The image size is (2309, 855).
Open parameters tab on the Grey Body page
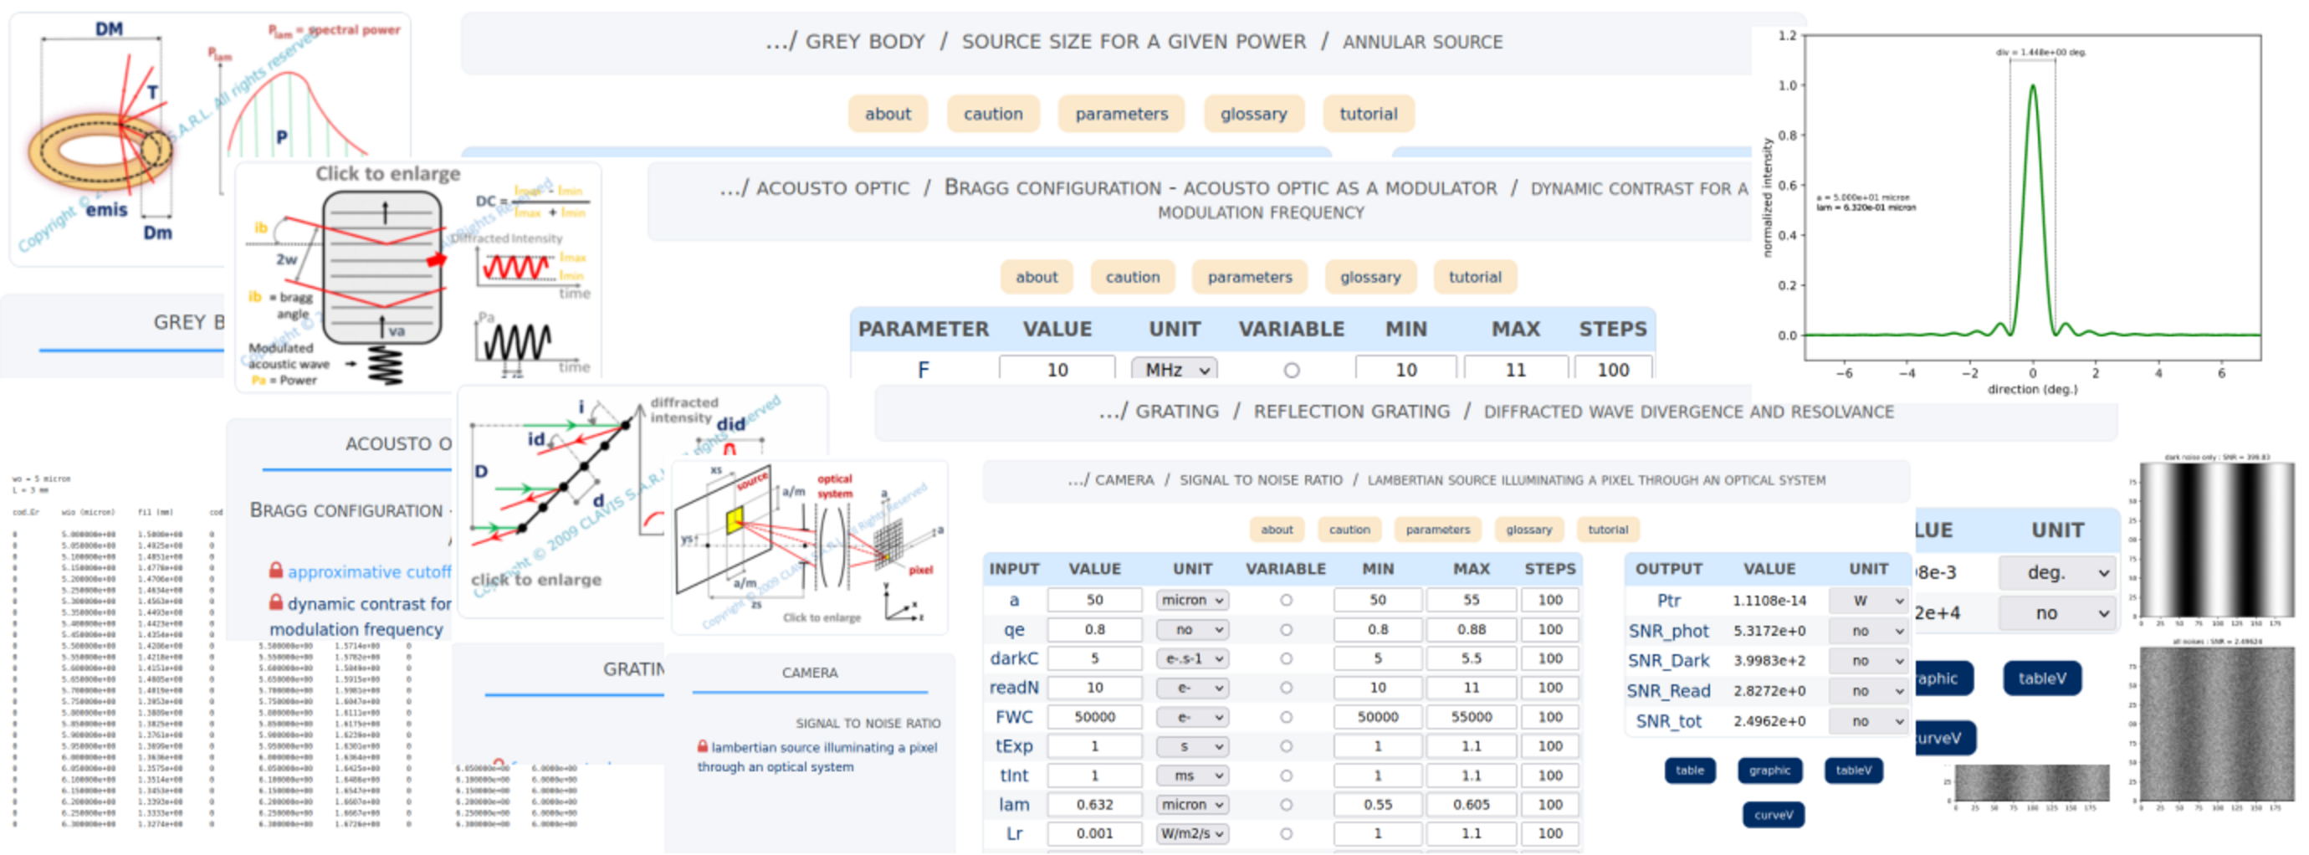1121,114
